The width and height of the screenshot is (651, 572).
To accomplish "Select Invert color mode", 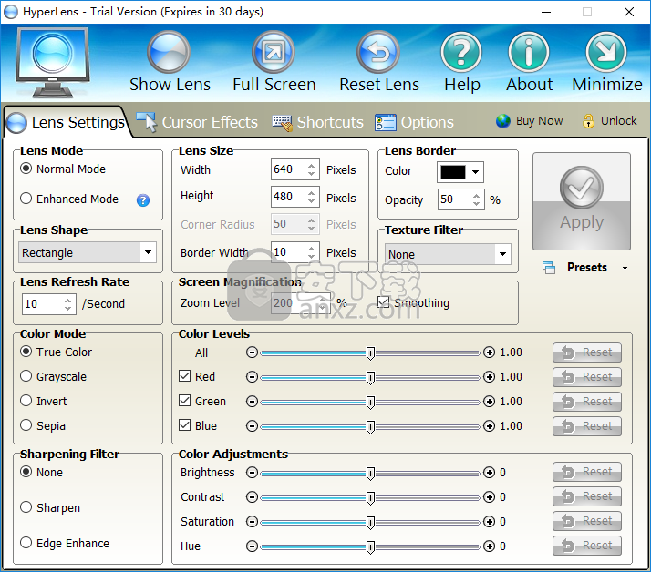I will click(26, 400).
